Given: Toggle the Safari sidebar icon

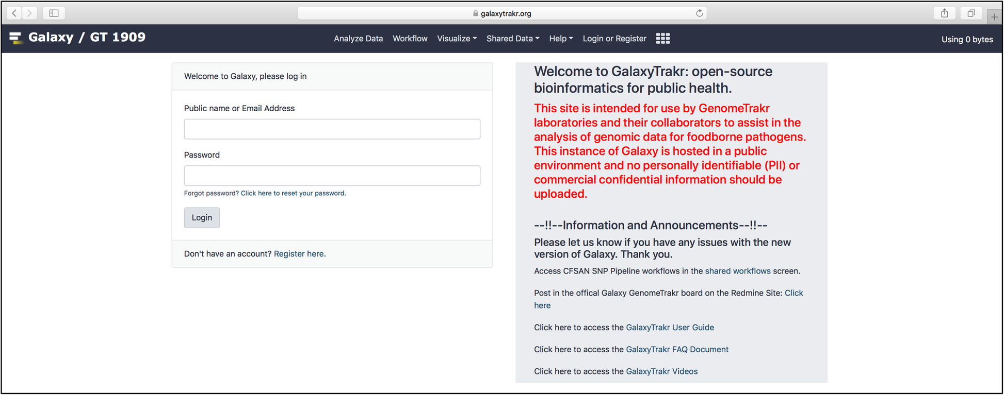Looking at the screenshot, I should click(54, 13).
